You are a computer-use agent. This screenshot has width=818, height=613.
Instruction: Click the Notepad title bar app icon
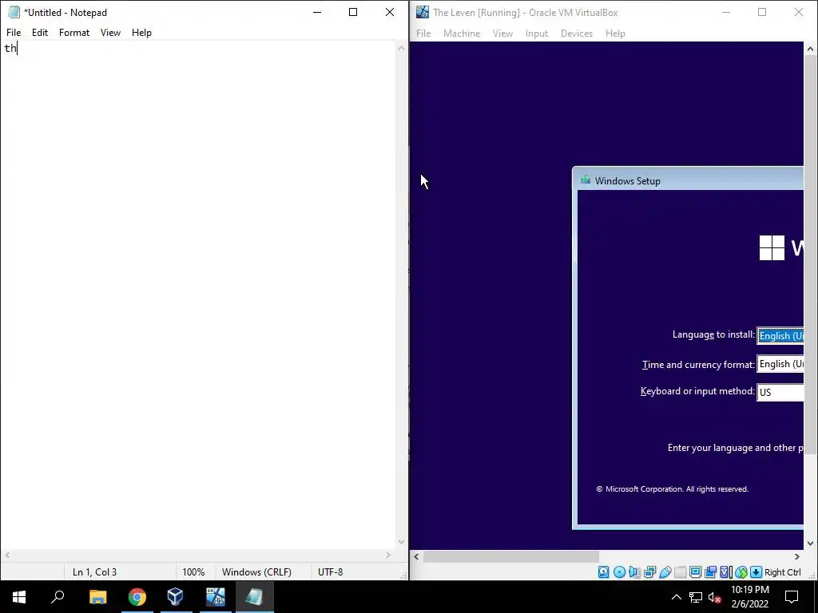tap(14, 12)
